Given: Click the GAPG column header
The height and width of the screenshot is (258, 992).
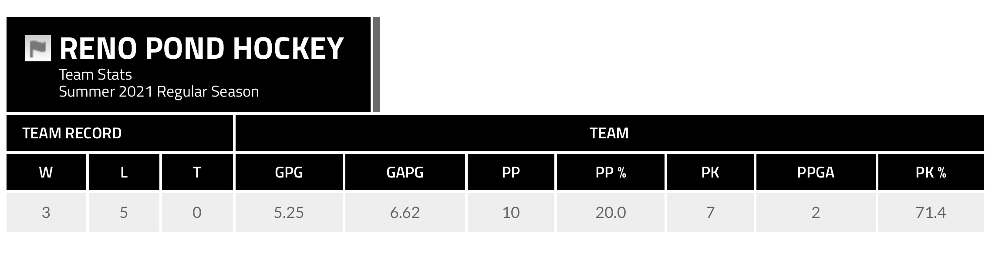Looking at the screenshot, I should pyautogui.click(x=405, y=172).
